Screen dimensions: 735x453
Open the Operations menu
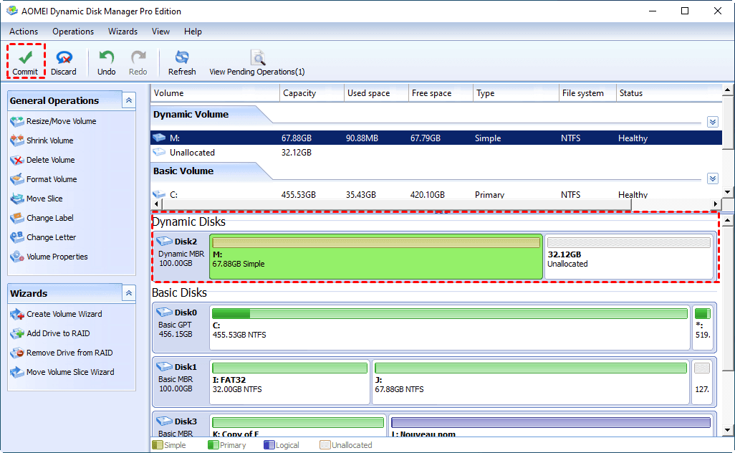[x=73, y=32]
